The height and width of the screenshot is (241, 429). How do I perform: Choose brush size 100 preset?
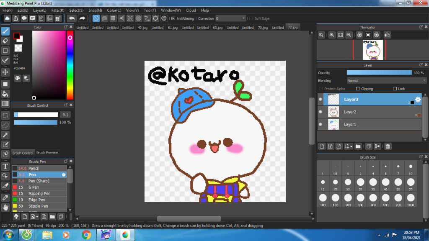323,200
